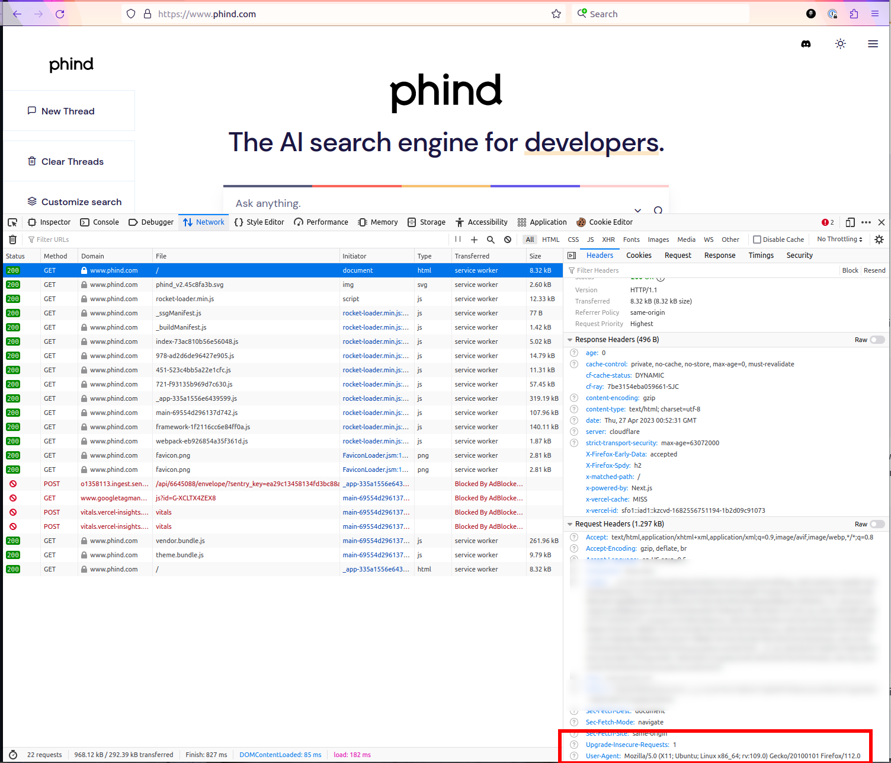Clear network log with trash icon
The width and height of the screenshot is (891, 763).
click(12, 240)
